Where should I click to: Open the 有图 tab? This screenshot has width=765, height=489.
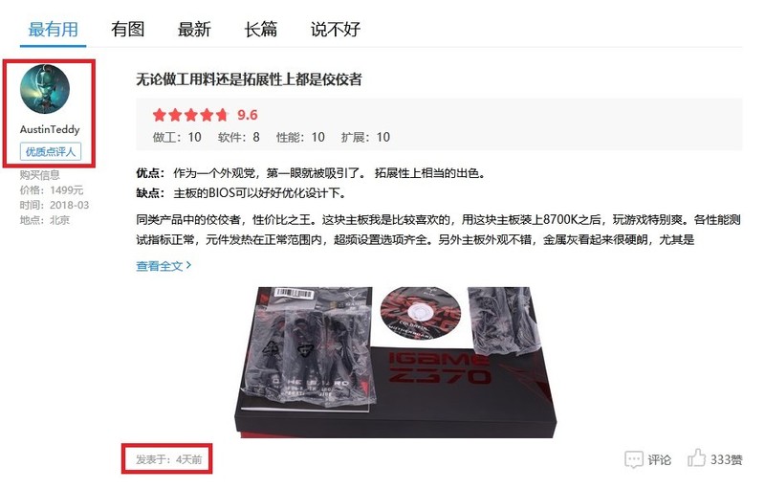tap(128, 30)
